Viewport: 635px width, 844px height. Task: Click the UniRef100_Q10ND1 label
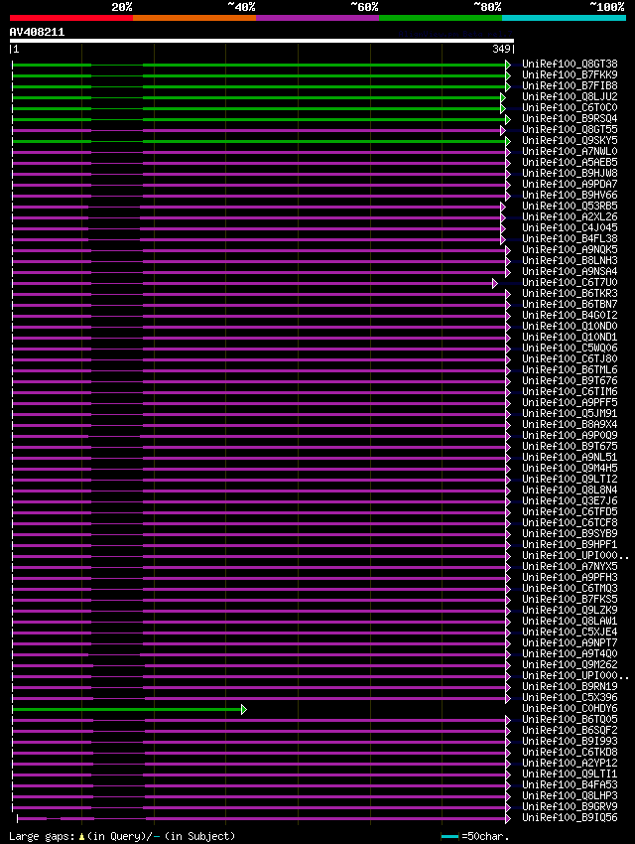click(570, 337)
